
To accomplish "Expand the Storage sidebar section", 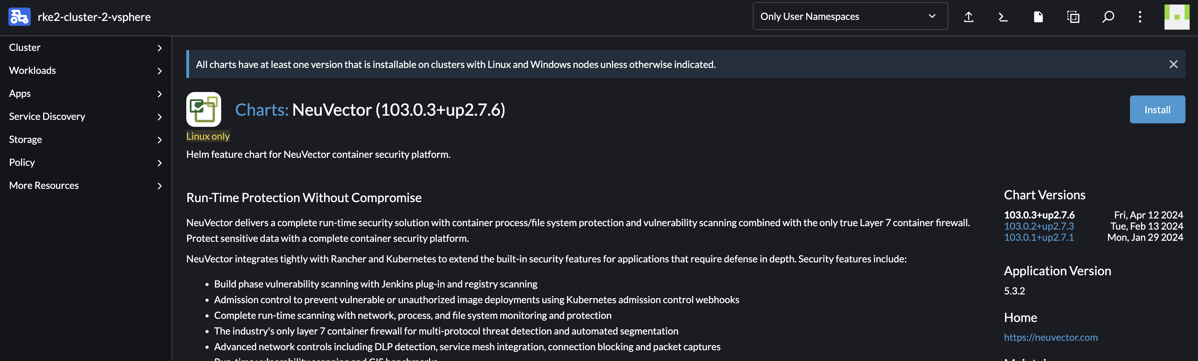I will (x=86, y=139).
